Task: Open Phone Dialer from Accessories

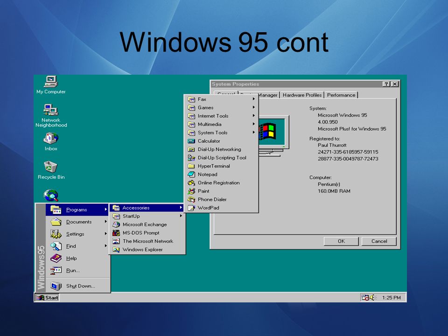Action: [x=221, y=199]
